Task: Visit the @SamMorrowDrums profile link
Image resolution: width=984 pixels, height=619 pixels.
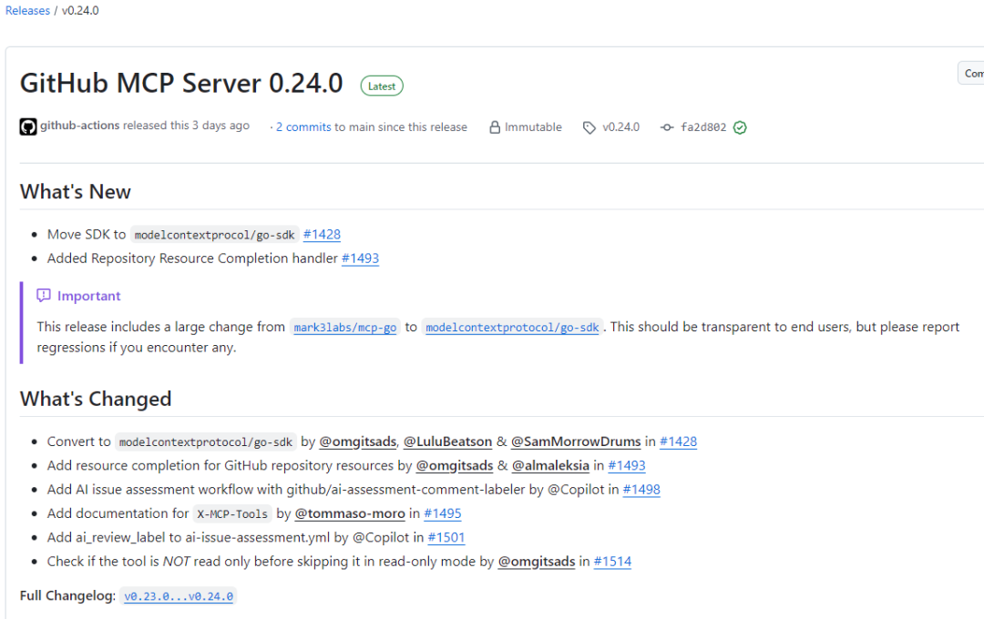Action: [x=576, y=441]
